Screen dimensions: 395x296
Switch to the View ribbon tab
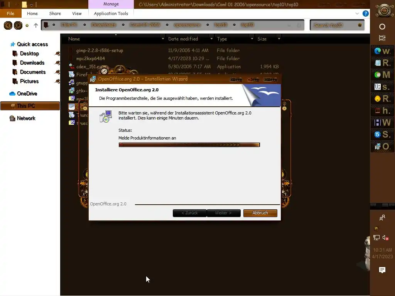point(77,13)
